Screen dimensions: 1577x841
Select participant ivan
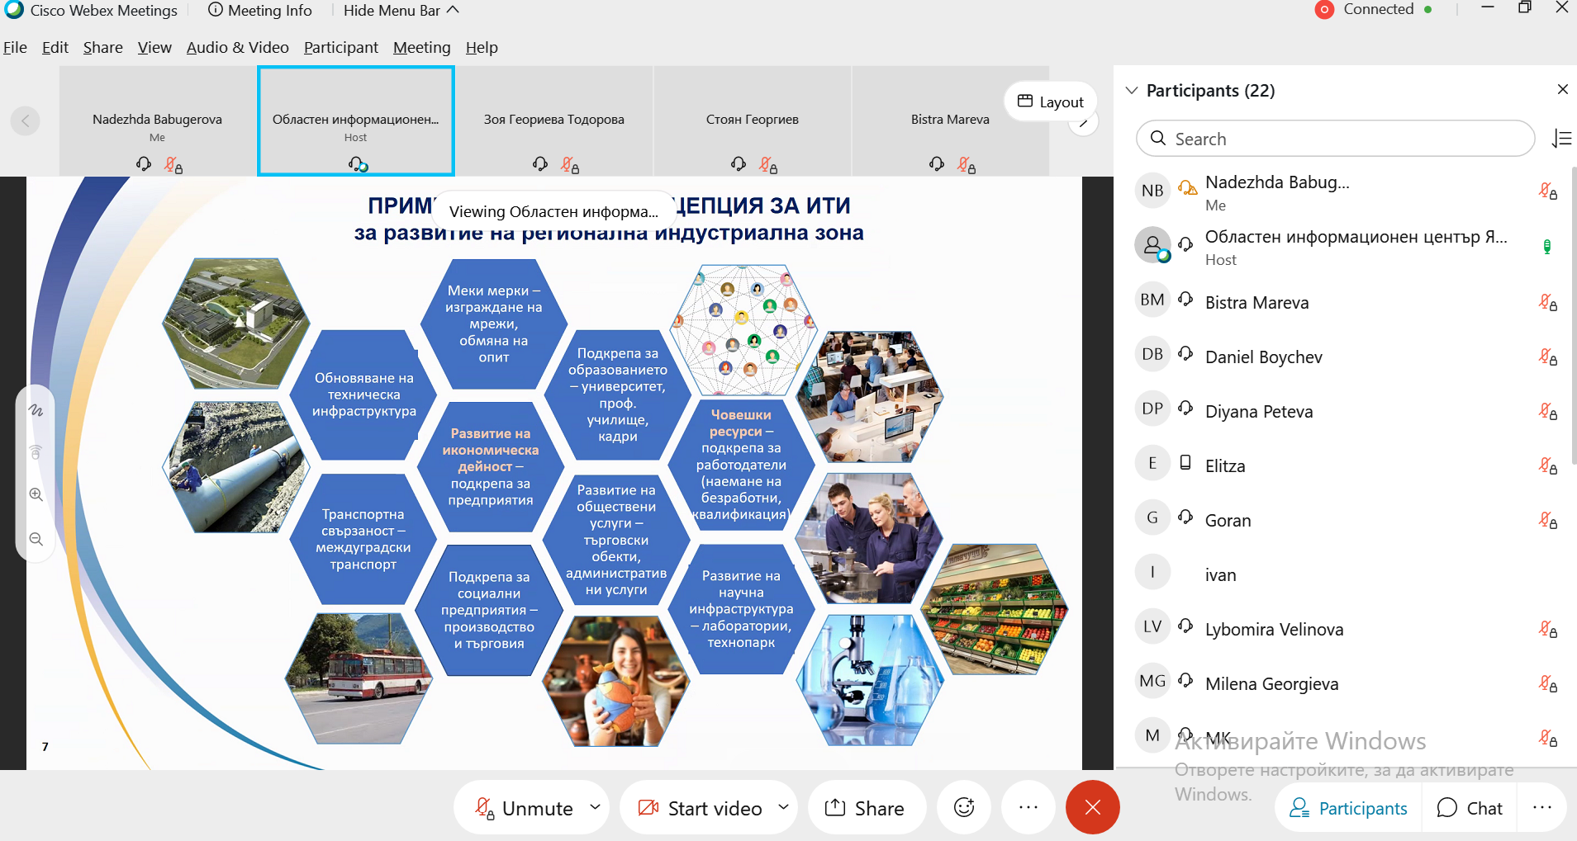point(1344,574)
